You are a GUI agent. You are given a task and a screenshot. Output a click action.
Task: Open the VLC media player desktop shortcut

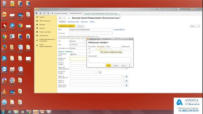click(x=4, y=93)
